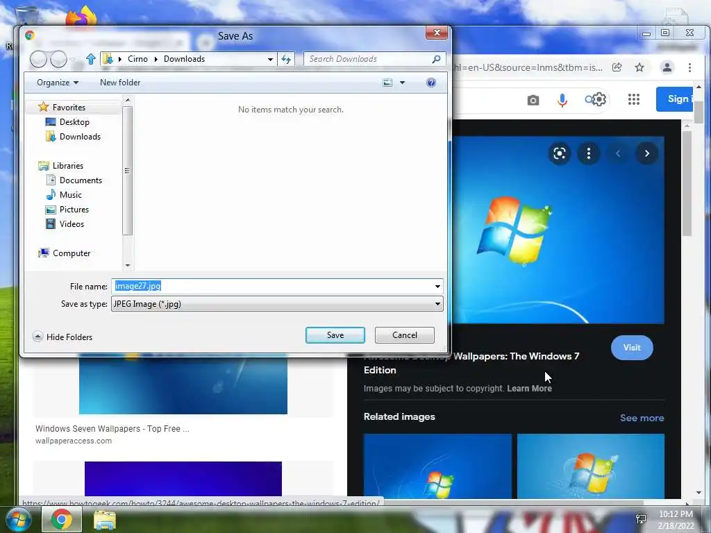Expand the breadcrumb arrow before Cirno

coord(120,59)
